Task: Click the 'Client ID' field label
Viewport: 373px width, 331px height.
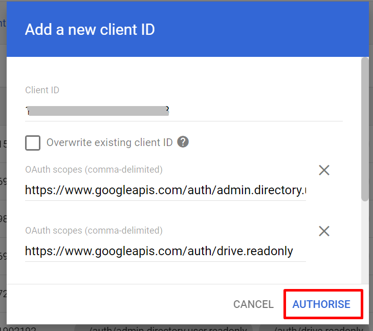Action: (x=42, y=90)
